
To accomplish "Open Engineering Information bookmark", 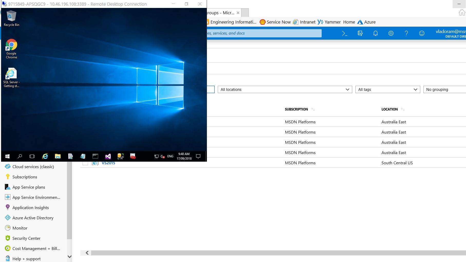I will pyautogui.click(x=232, y=22).
